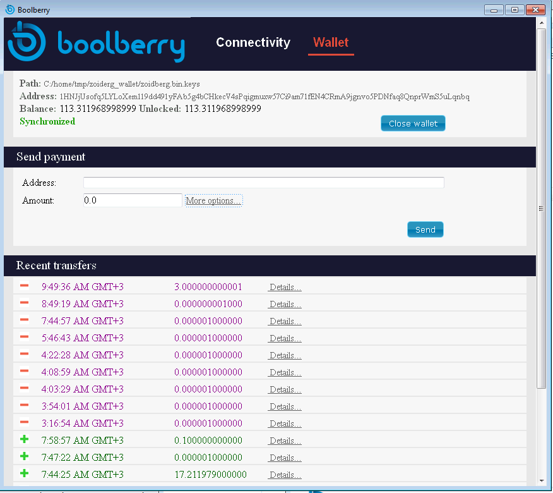Viewport: 553px width, 493px height.
Task: Click the wallet address string
Action: point(265,97)
